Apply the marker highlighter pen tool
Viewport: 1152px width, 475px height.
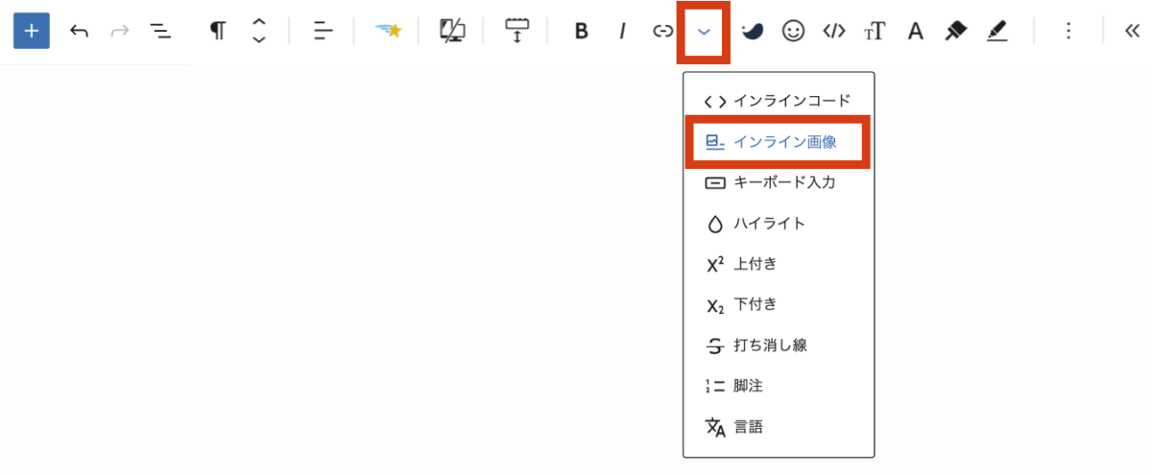click(x=956, y=32)
